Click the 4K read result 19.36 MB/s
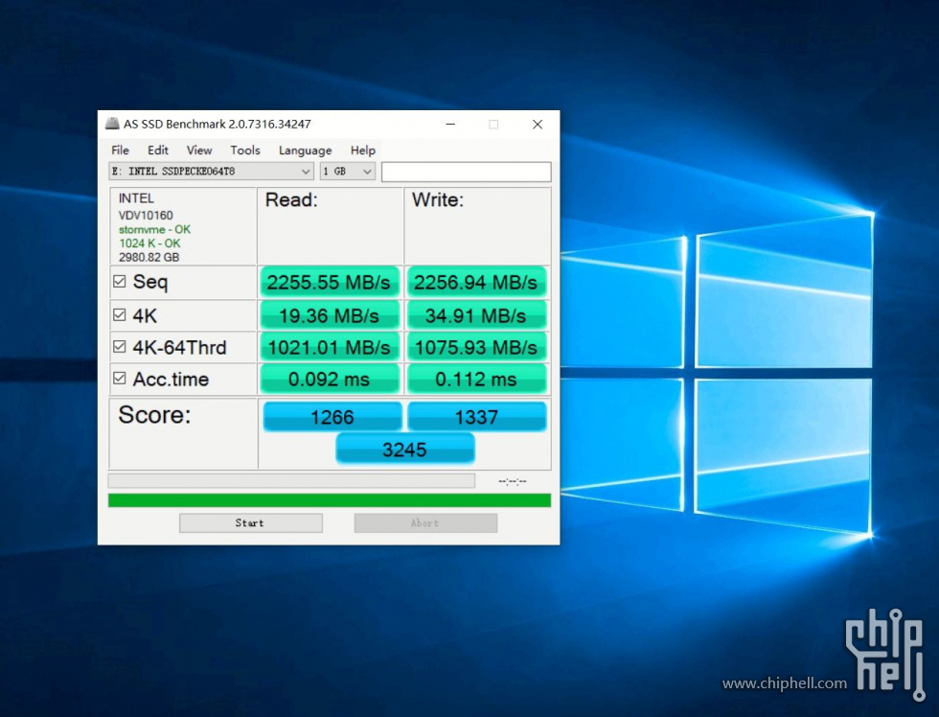Viewport: 939px width, 717px height. coord(330,315)
